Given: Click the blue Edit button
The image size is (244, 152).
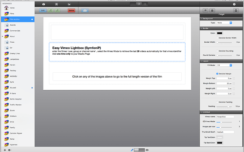Looking at the screenshot, I should (43, 10).
